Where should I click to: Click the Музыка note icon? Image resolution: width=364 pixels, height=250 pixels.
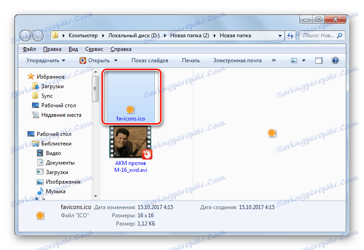coord(40,191)
